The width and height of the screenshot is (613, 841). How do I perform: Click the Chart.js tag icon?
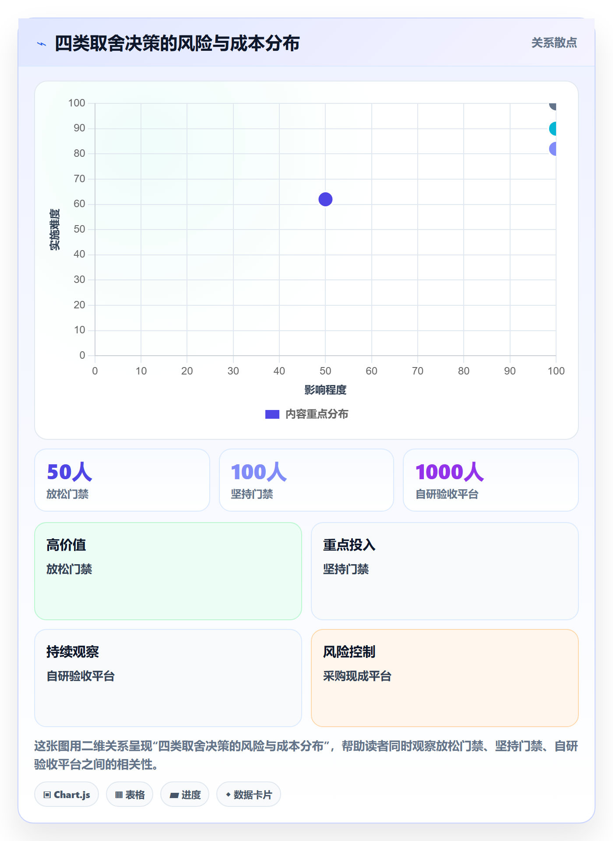point(47,795)
